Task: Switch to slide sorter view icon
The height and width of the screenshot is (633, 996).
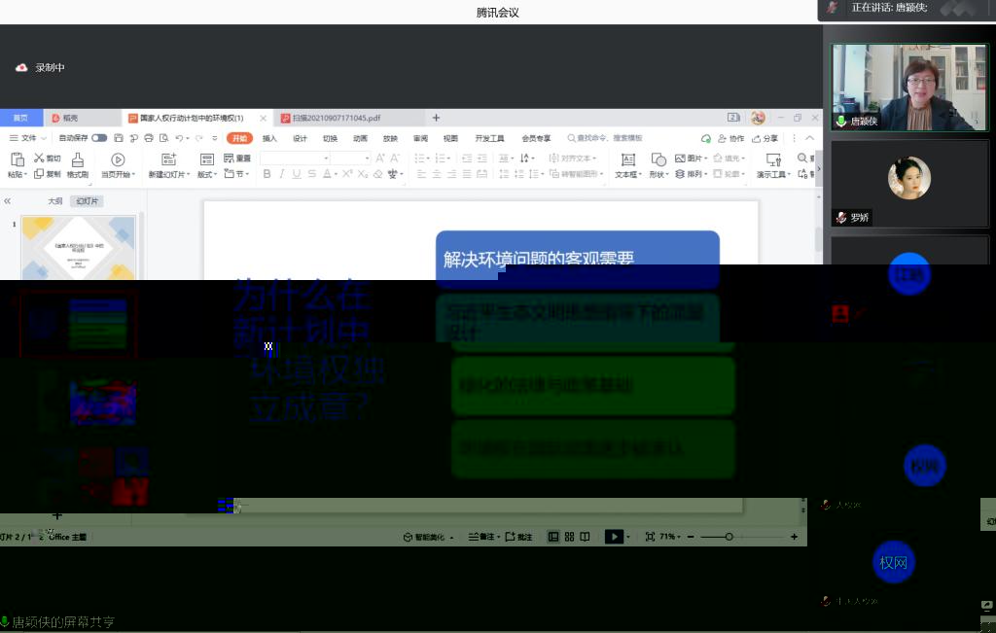Action: tap(569, 537)
